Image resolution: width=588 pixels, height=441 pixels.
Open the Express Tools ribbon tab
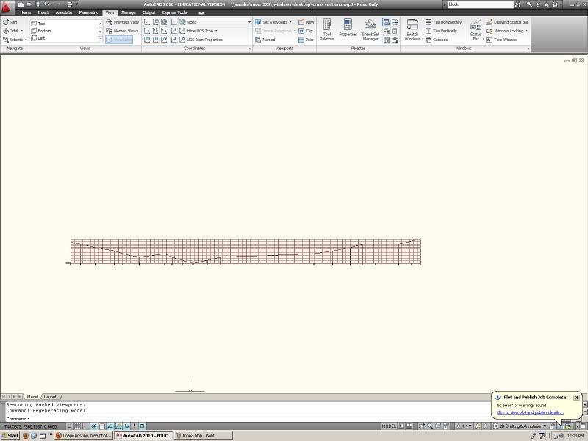point(174,12)
